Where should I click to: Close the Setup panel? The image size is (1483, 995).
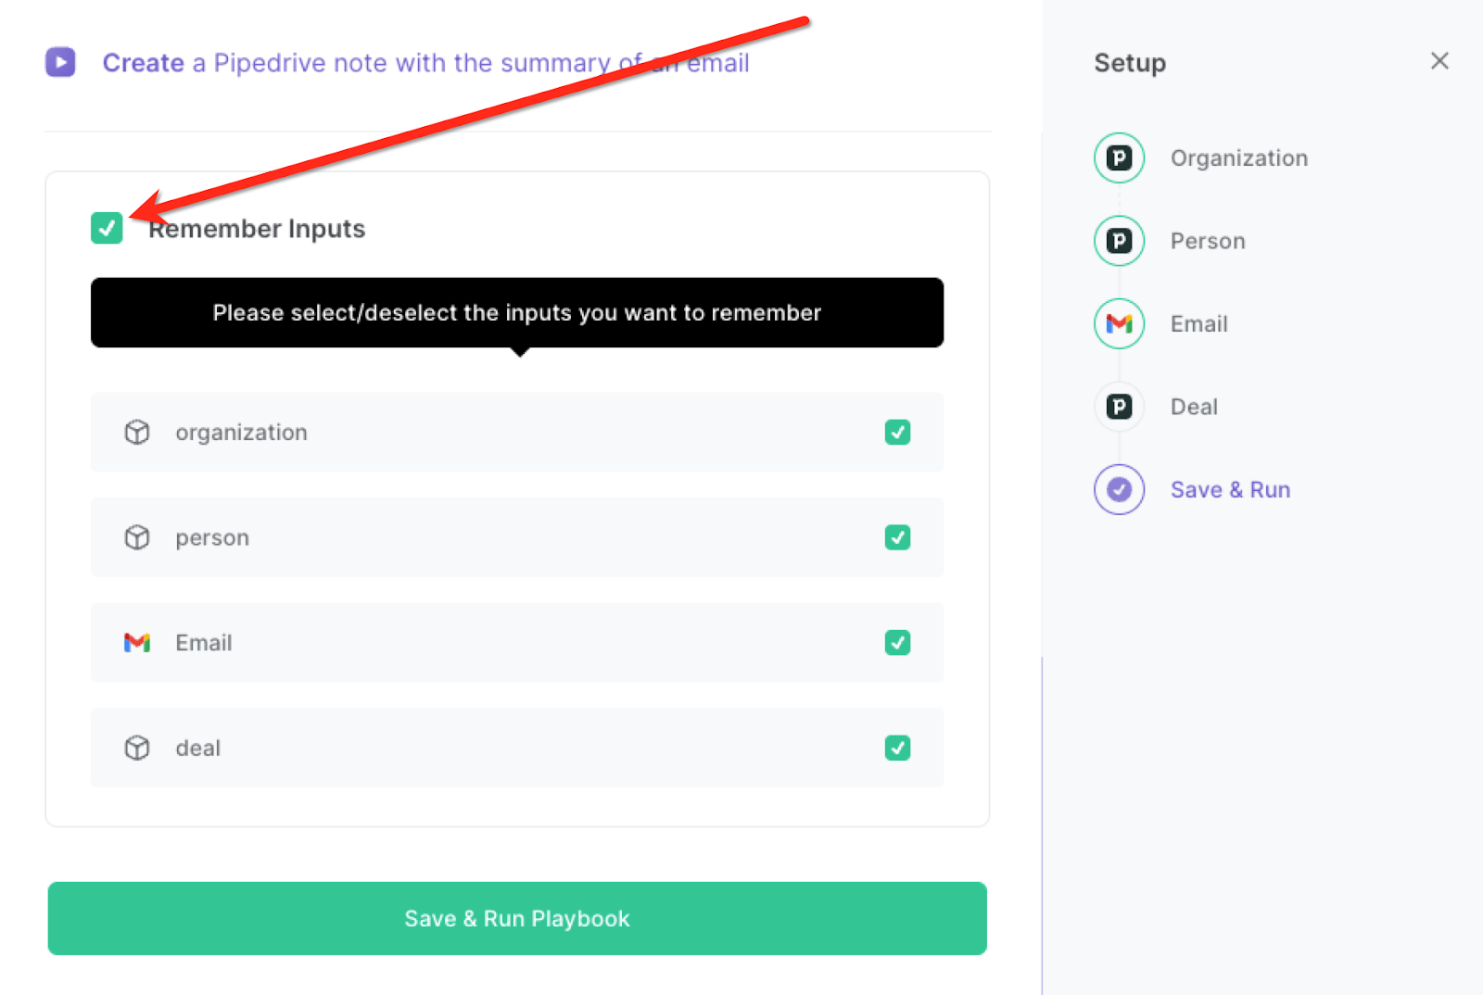click(1439, 61)
